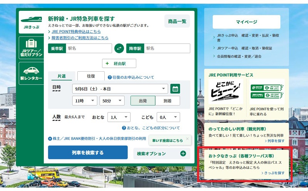
Task: Click the どこかにビューン! thumbnail
Action: point(226,92)
